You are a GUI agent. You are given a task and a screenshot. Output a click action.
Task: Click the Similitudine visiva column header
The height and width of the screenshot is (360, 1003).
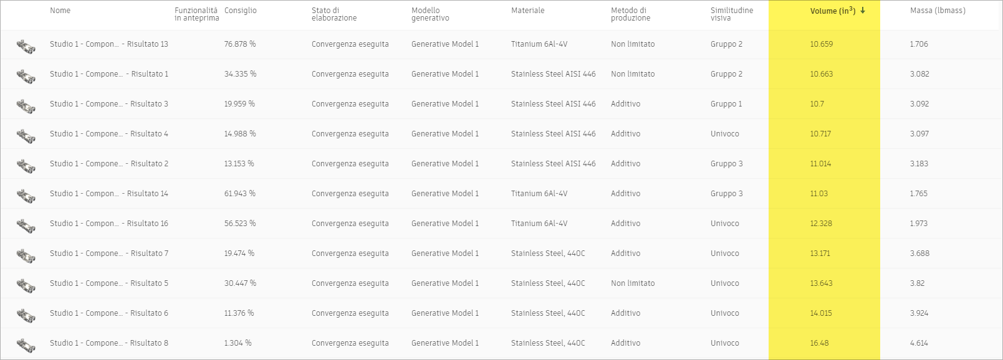point(732,14)
